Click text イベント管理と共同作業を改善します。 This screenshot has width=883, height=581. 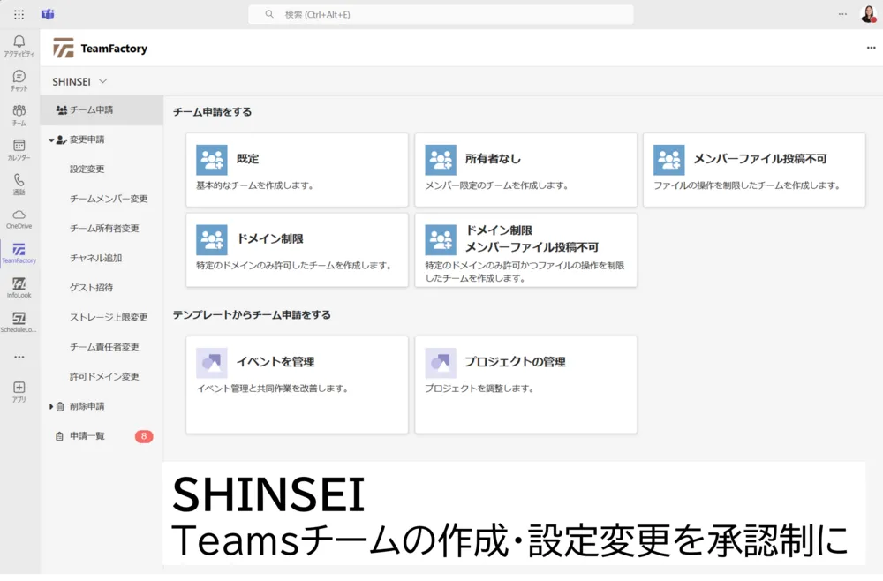point(273,389)
